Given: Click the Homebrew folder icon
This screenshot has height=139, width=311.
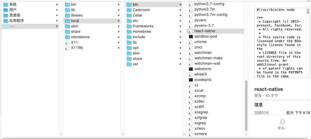Looking at the screenshot, I should pos(129,32).
